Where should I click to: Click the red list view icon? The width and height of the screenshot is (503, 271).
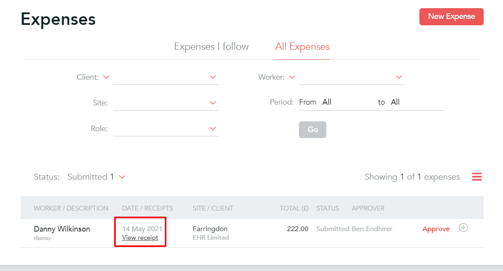click(x=476, y=176)
